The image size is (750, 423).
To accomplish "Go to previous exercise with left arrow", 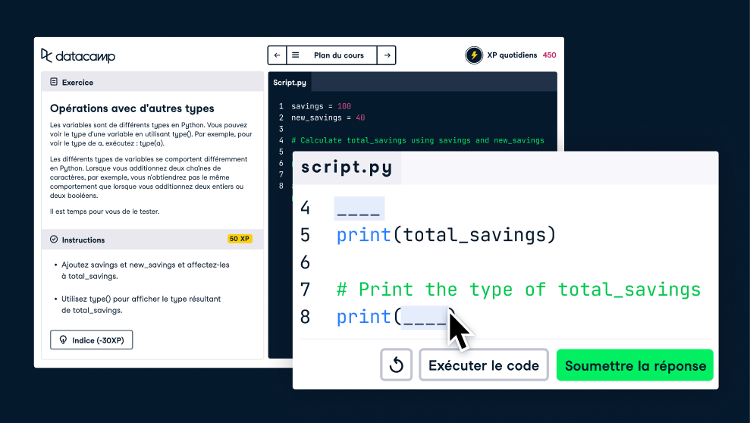I will [277, 55].
